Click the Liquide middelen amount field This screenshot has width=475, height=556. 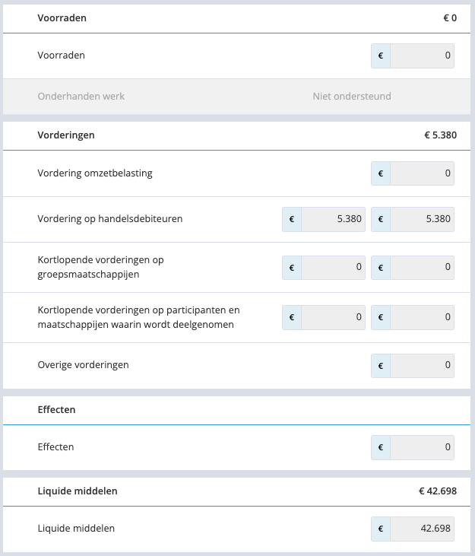point(422,529)
